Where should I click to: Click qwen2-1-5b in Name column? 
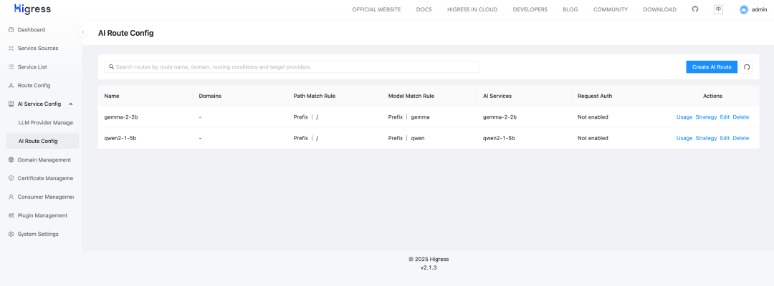pyautogui.click(x=120, y=138)
